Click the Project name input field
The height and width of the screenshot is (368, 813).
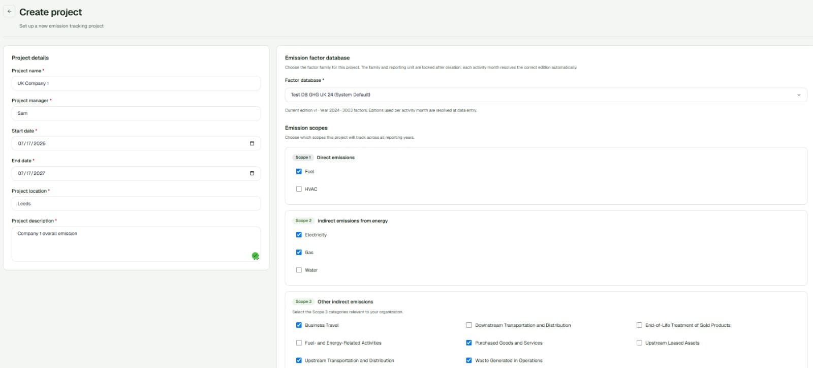(x=136, y=83)
